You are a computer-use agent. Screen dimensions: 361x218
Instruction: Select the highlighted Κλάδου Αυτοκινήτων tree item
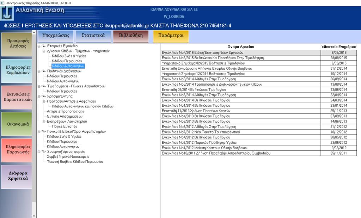[68, 66]
